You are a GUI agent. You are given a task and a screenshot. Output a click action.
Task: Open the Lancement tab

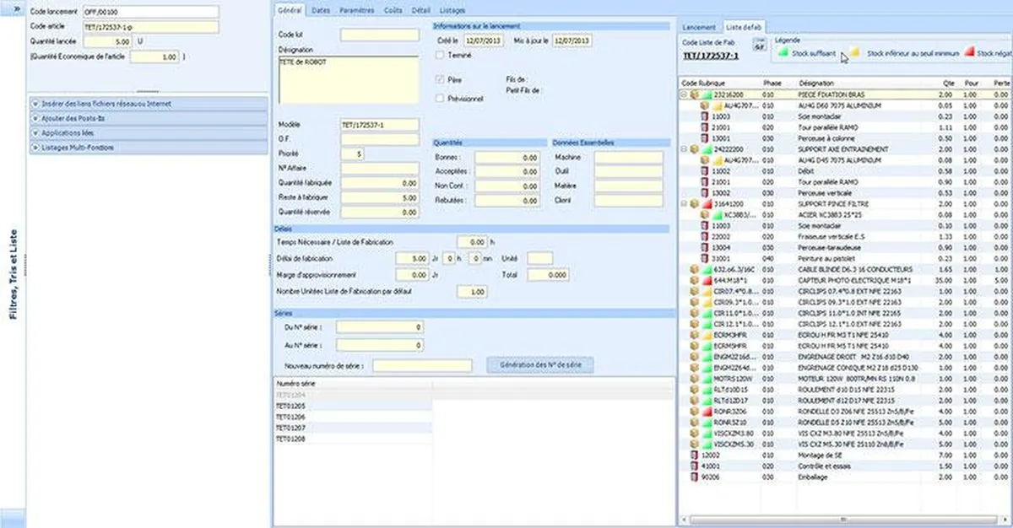tap(699, 27)
